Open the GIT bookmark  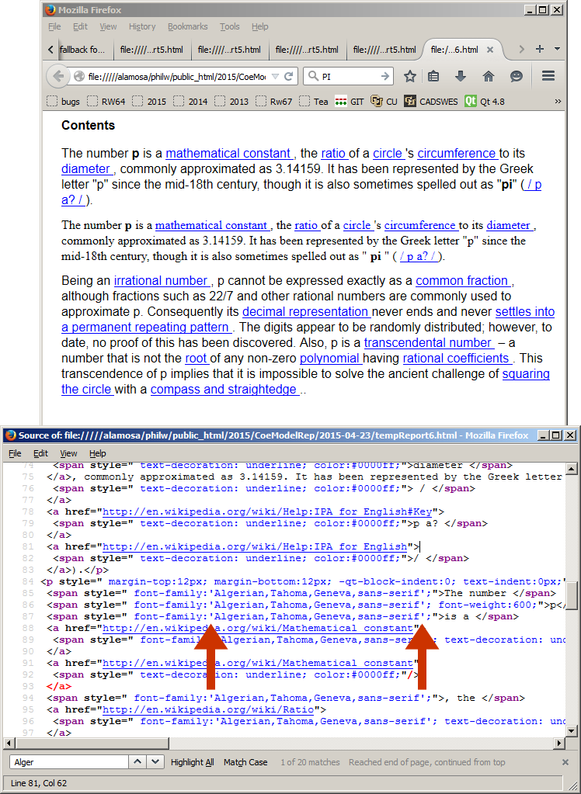[x=350, y=101]
